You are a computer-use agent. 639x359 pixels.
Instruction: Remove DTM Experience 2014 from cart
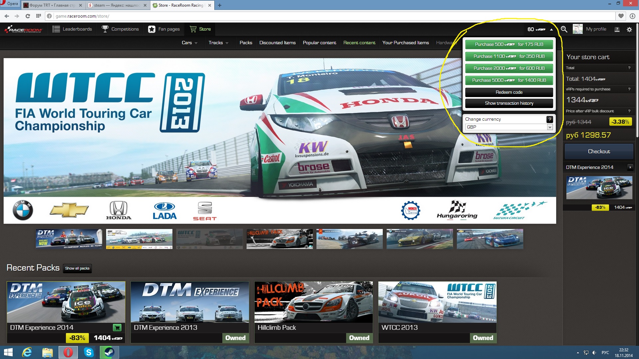(x=630, y=167)
